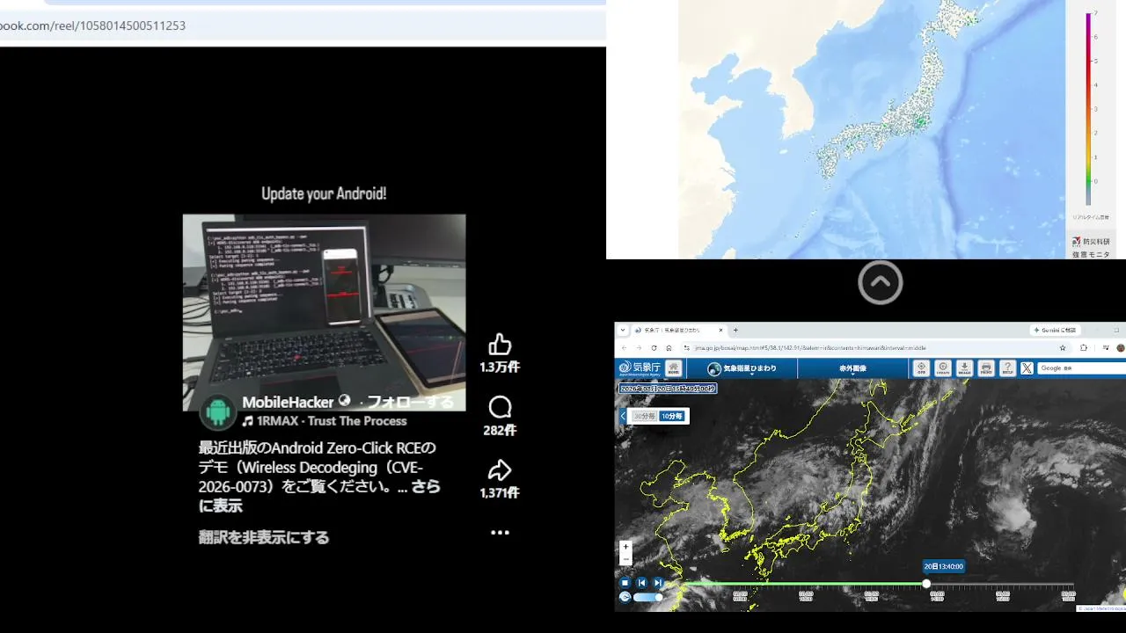This screenshot has height=633, width=1126.
Task: Open the 赤外画像 image type dropdown
Action: point(852,369)
